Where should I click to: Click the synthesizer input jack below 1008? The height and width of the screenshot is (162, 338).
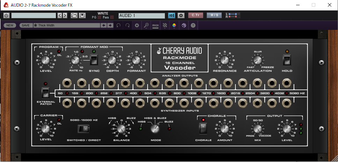[199, 103]
